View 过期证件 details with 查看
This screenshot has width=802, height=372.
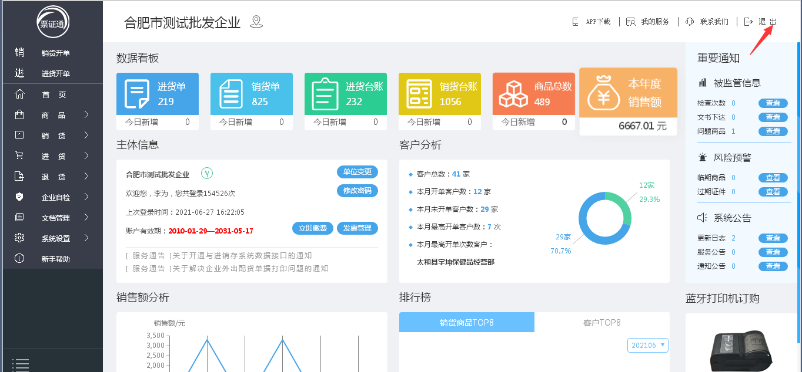coord(773,192)
